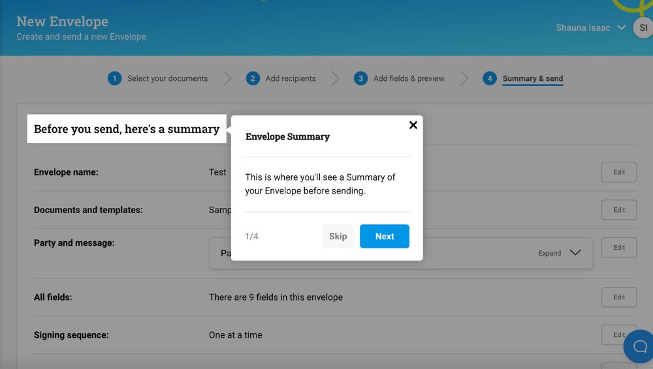Image resolution: width=653 pixels, height=369 pixels.
Task: Click the step 2 circle icon
Action: click(x=253, y=78)
